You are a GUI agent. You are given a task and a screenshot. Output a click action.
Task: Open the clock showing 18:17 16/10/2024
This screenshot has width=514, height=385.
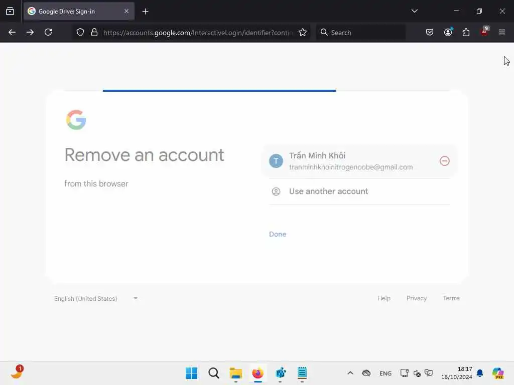(x=457, y=373)
